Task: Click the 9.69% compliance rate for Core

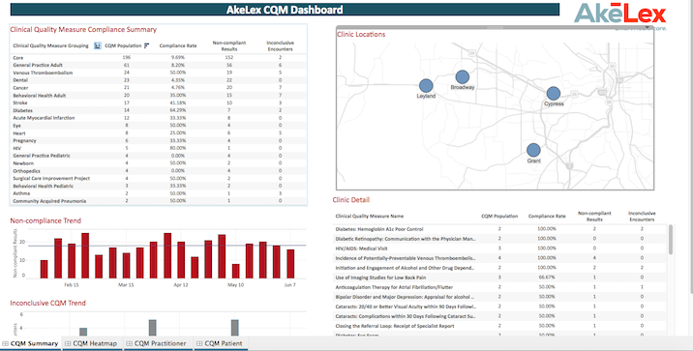Action: [x=178, y=58]
